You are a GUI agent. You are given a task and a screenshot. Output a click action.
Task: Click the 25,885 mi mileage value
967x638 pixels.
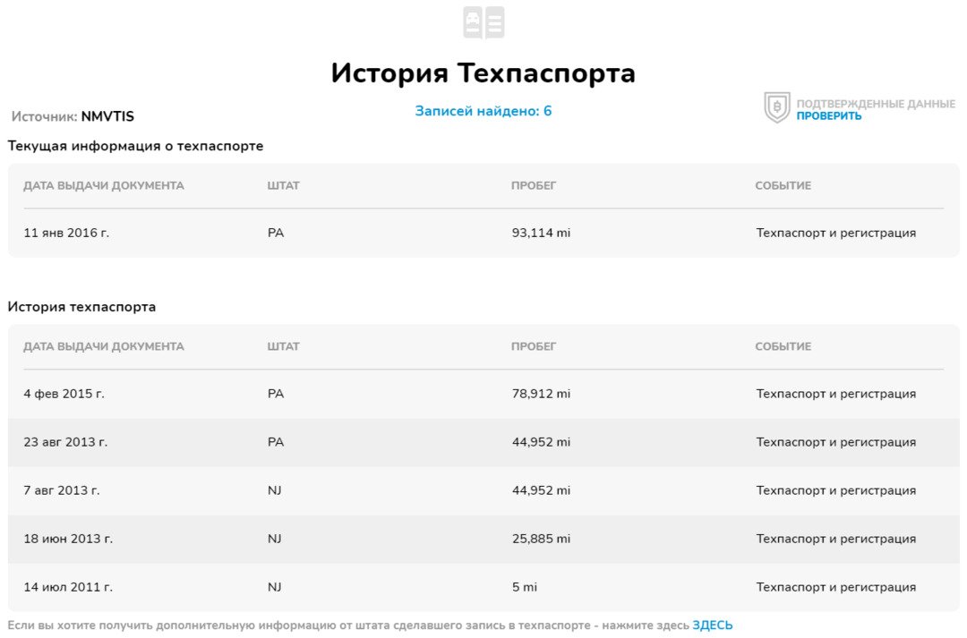click(541, 539)
